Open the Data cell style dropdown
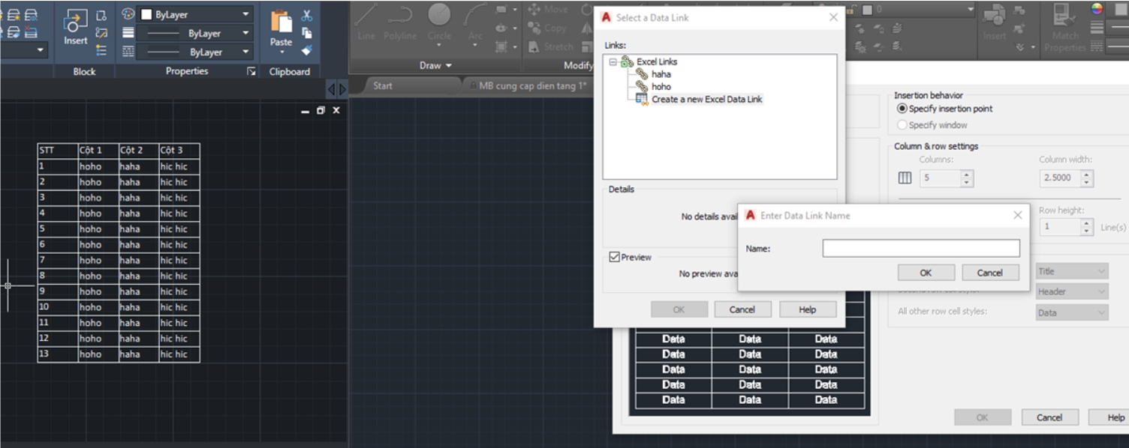The height and width of the screenshot is (448, 1129). [1072, 312]
